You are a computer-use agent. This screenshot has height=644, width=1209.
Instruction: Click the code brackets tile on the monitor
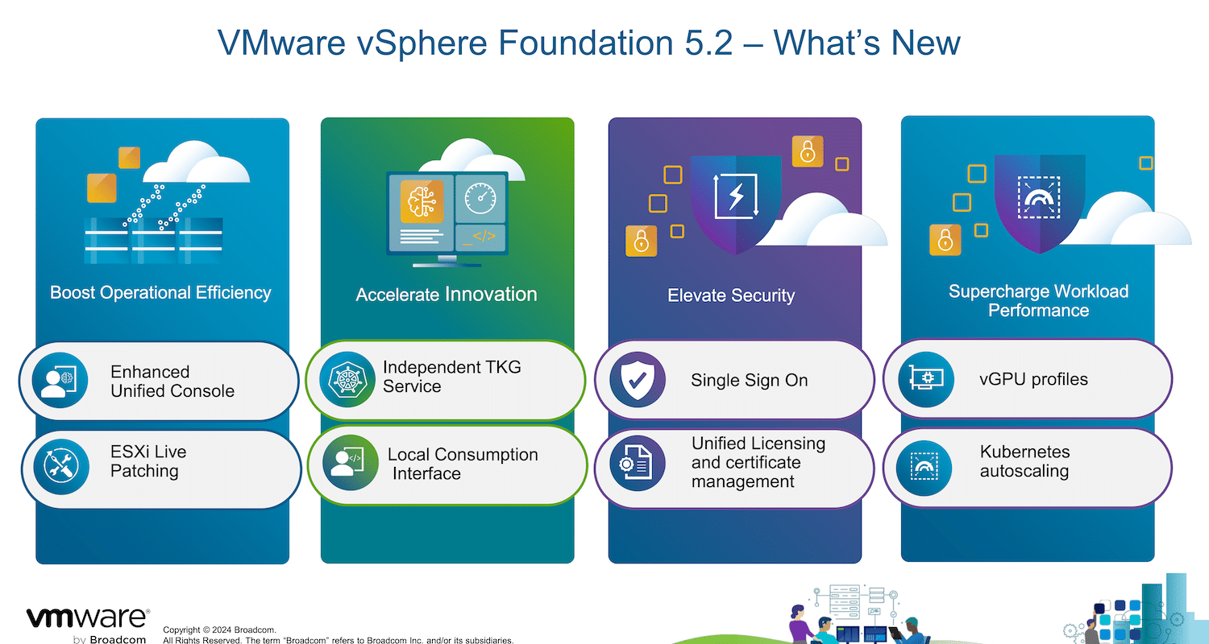481,237
